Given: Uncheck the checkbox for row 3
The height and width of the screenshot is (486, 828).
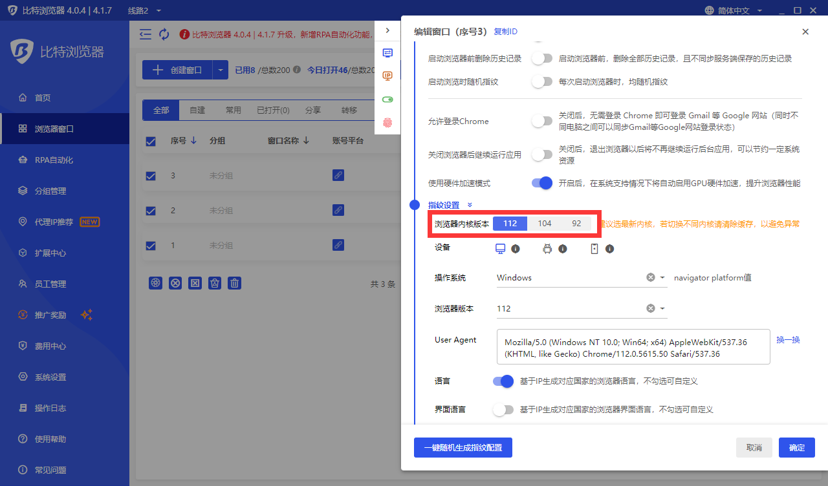Looking at the screenshot, I should click(151, 176).
